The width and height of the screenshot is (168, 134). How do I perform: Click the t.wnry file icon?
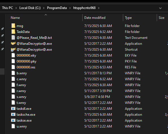[13, 103]
